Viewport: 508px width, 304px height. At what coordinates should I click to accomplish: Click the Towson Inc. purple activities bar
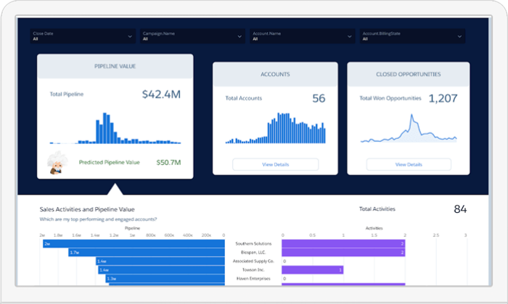(312, 270)
